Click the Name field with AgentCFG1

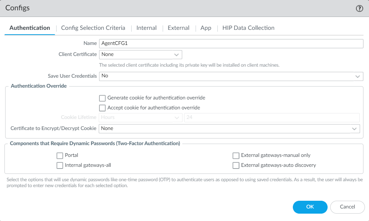[x=231, y=43]
